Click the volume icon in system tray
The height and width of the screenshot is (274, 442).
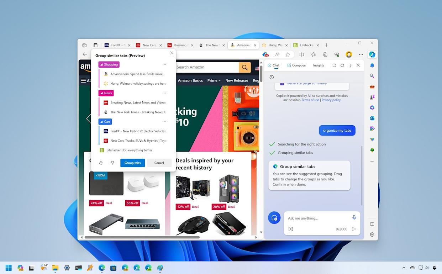click(x=427, y=268)
